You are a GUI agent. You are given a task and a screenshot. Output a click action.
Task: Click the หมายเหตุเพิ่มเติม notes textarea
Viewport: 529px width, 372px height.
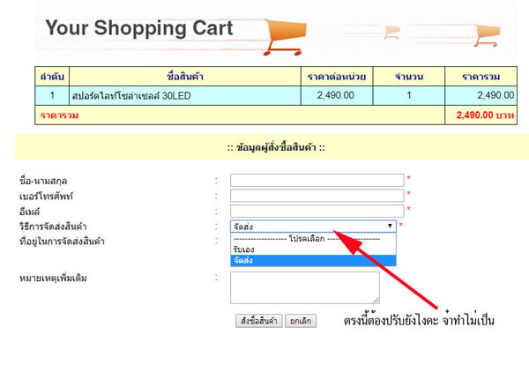pyautogui.click(x=305, y=287)
